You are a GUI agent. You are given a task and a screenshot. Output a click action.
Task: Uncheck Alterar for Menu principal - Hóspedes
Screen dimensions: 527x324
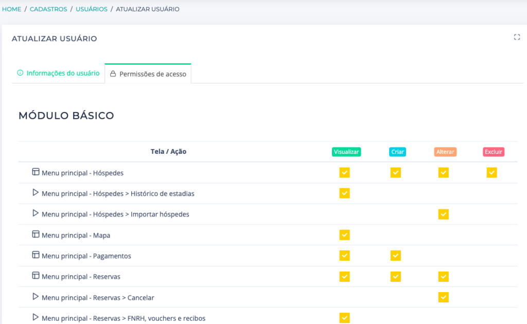click(443, 173)
